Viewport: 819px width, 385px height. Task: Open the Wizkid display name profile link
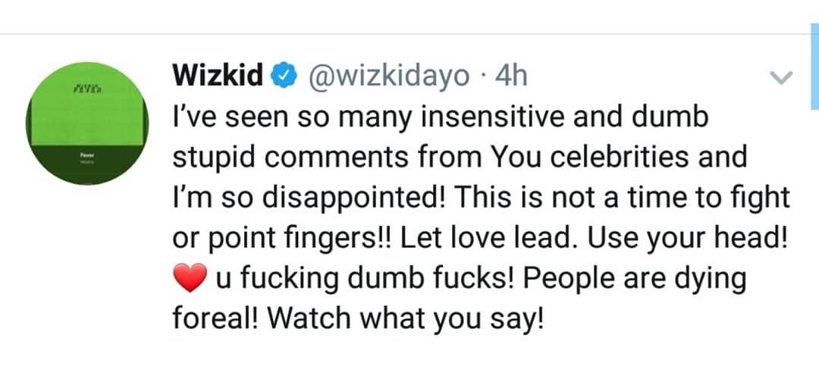(x=218, y=77)
